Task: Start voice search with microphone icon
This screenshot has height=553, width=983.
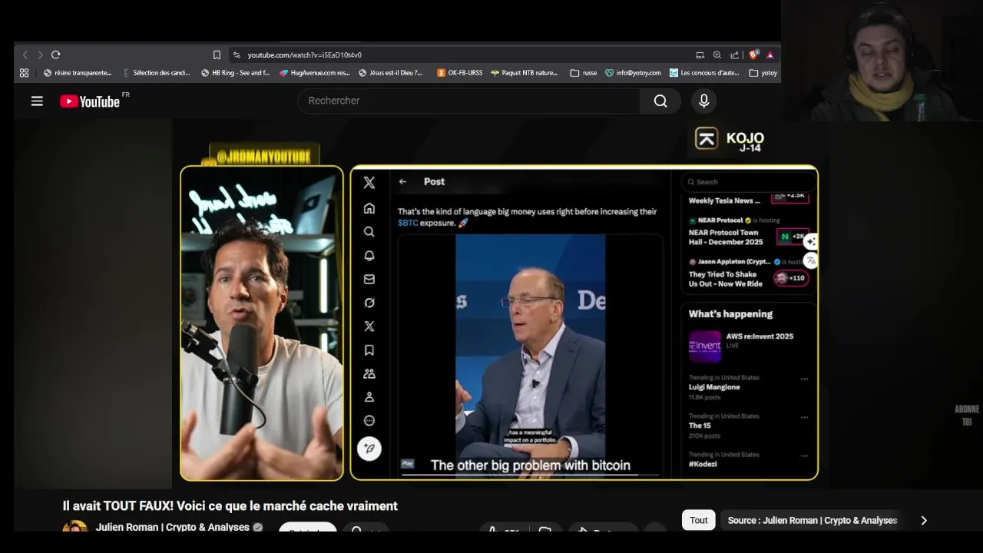Action: pos(703,101)
